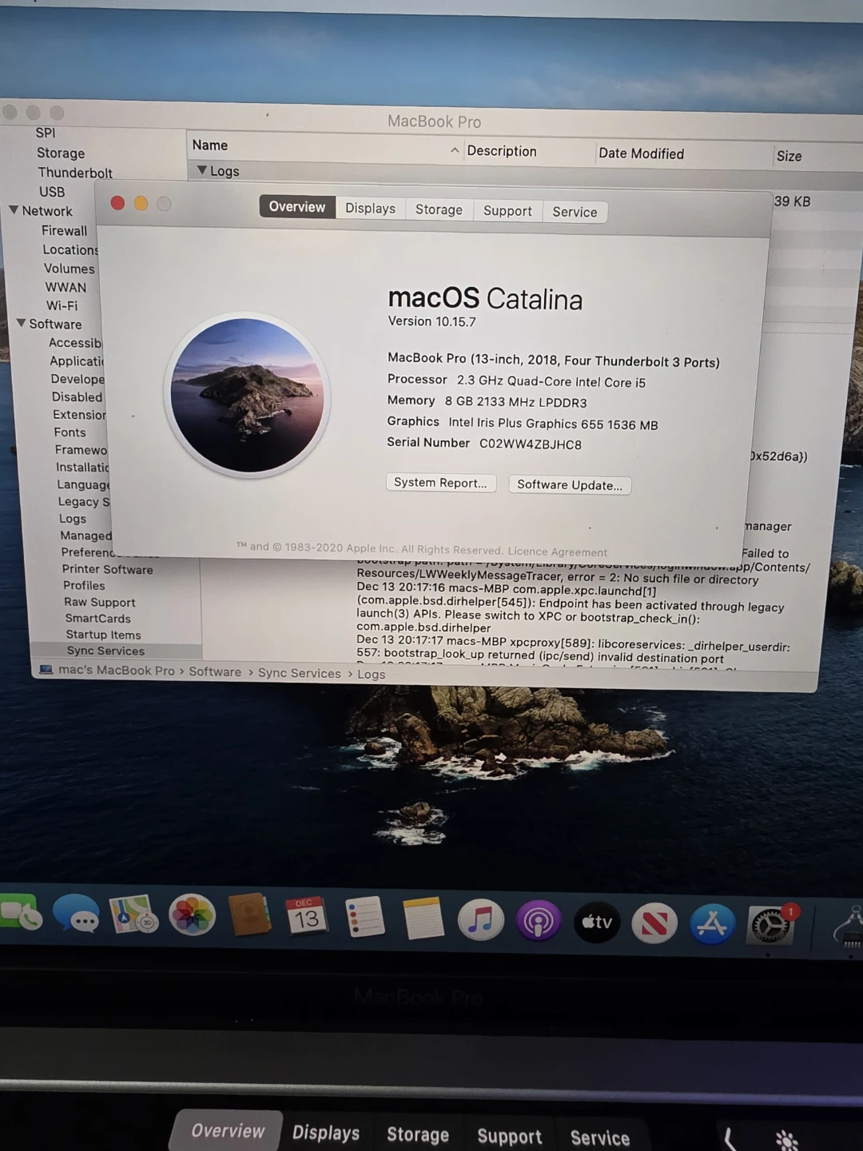Open the Maps dock icon
The width and height of the screenshot is (863, 1151).
click(134, 916)
